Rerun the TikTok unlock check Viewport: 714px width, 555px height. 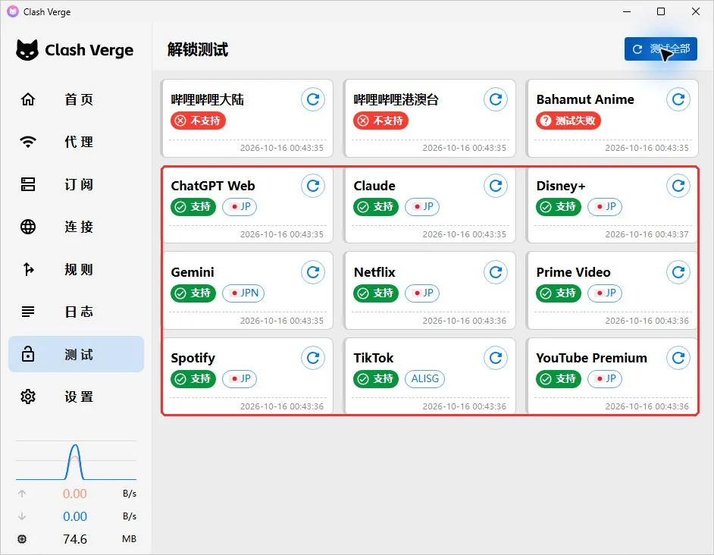click(496, 358)
